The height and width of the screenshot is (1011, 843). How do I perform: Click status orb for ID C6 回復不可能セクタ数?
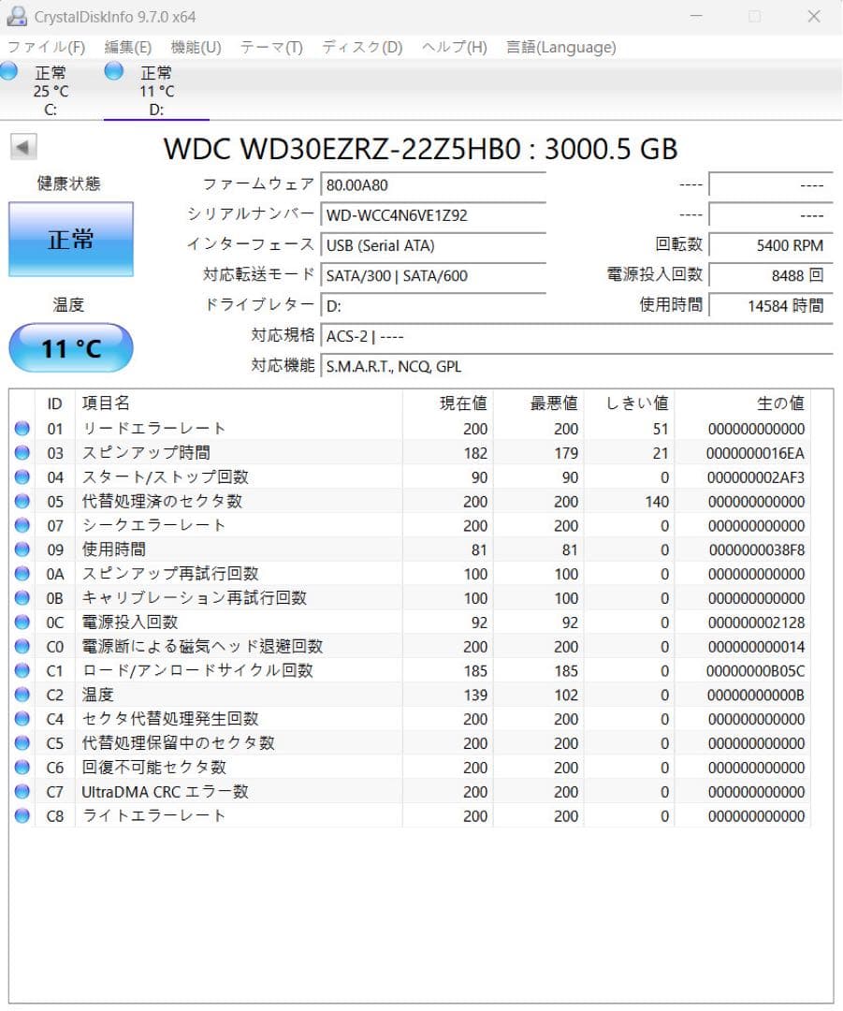point(22,768)
